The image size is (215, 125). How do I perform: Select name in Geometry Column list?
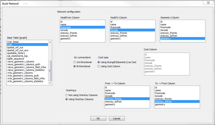point(183,24)
